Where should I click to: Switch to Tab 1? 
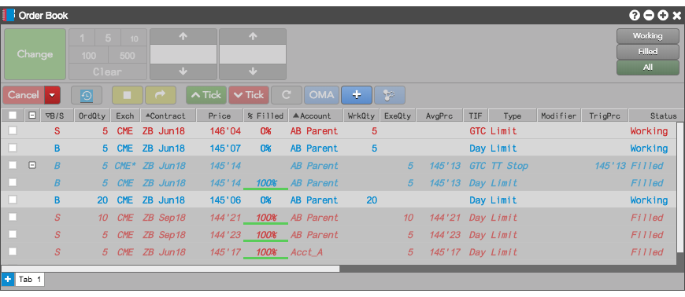tap(30, 280)
